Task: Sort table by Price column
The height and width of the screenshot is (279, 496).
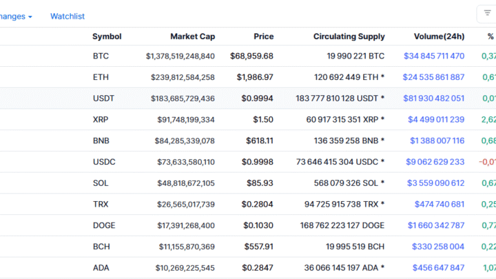Action: 263,37
